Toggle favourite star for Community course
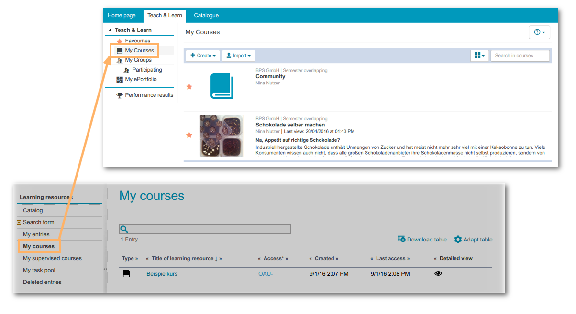Screen dimensions: 576x314 point(189,87)
